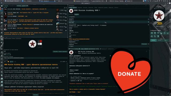Click the chat channel settings gear icon
Screen dimensions: 171x96
[5, 8]
